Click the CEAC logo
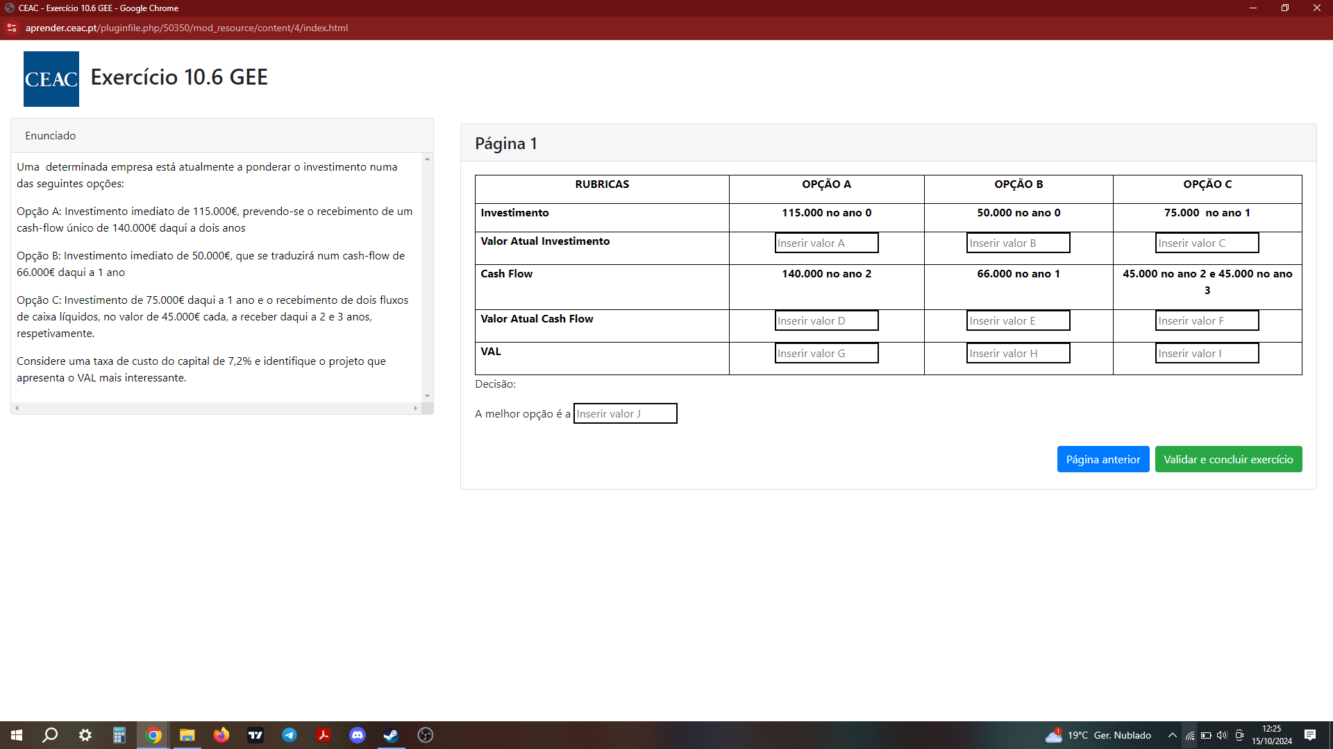The image size is (1333, 749). [51, 78]
